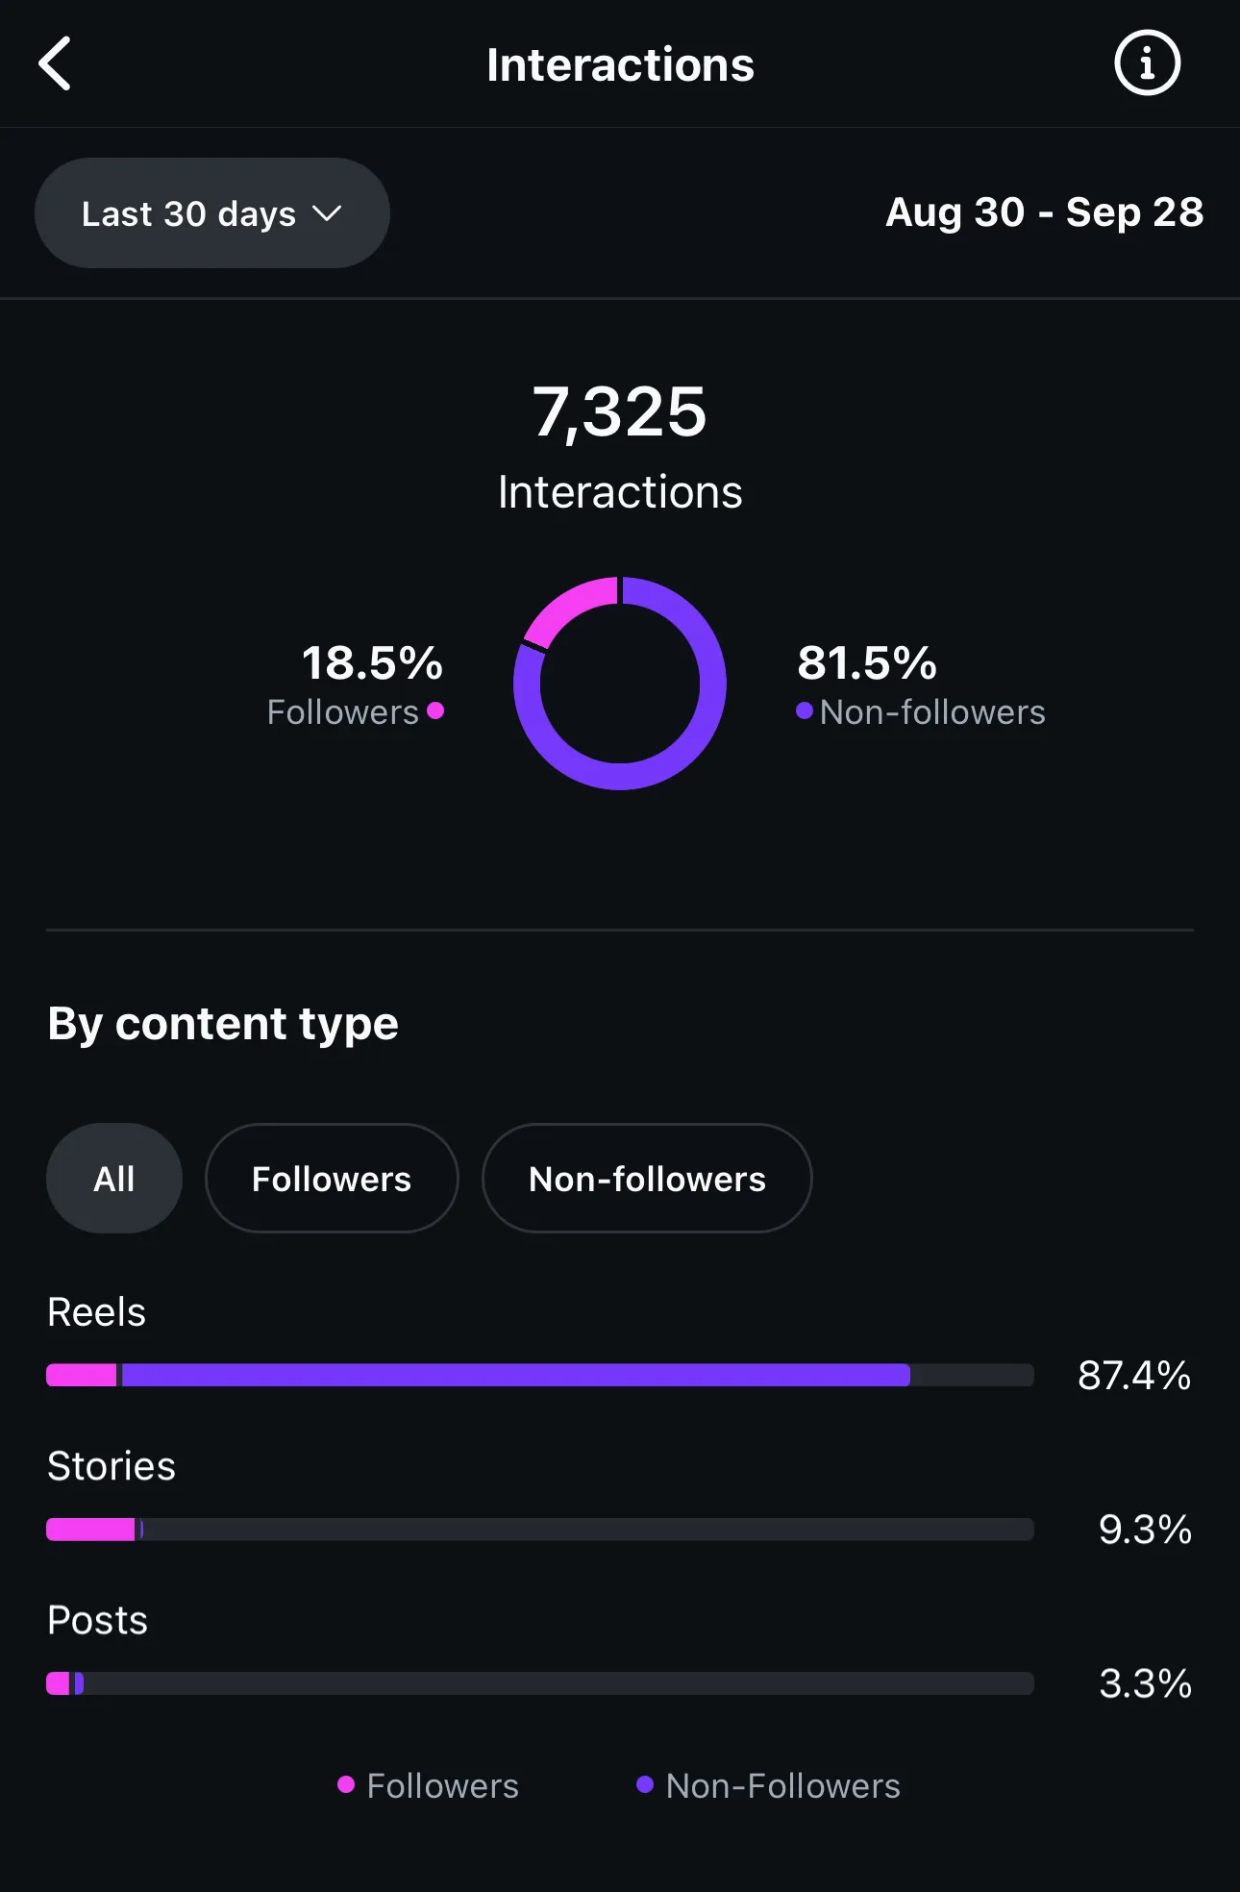
Task: Click the Stories label
Action: (x=111, y=1464)
